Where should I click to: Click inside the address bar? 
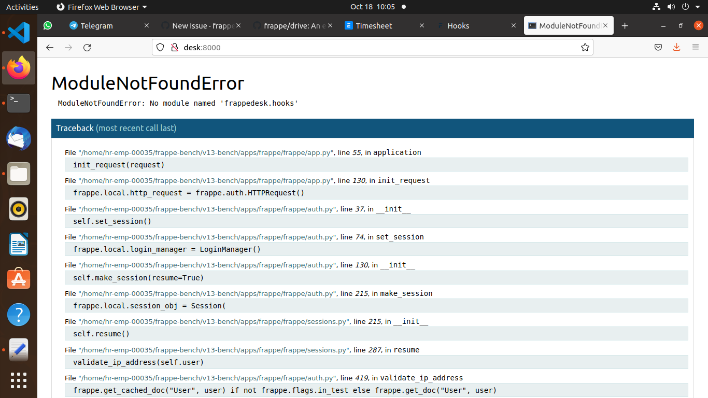click(363, 47)
